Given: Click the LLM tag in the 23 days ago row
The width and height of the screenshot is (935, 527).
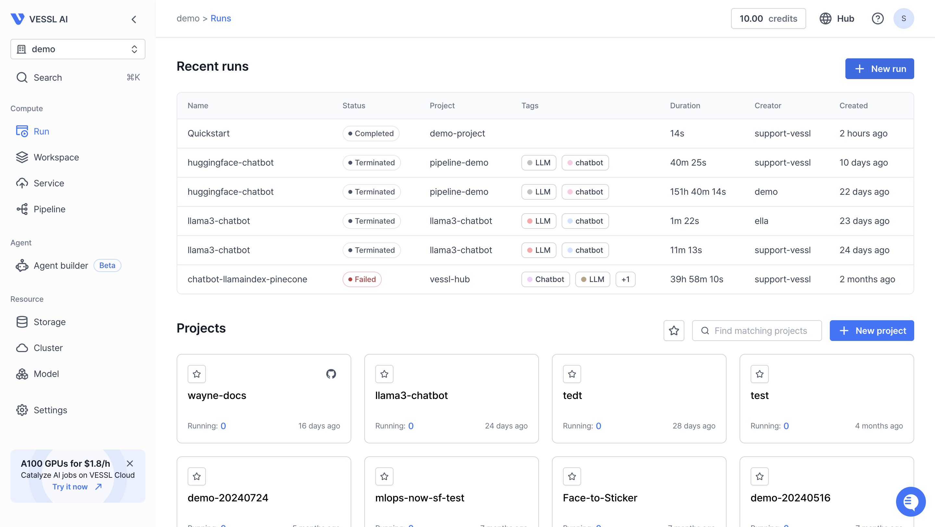Looking at the screenshot, I should click(x=539, y=221).
